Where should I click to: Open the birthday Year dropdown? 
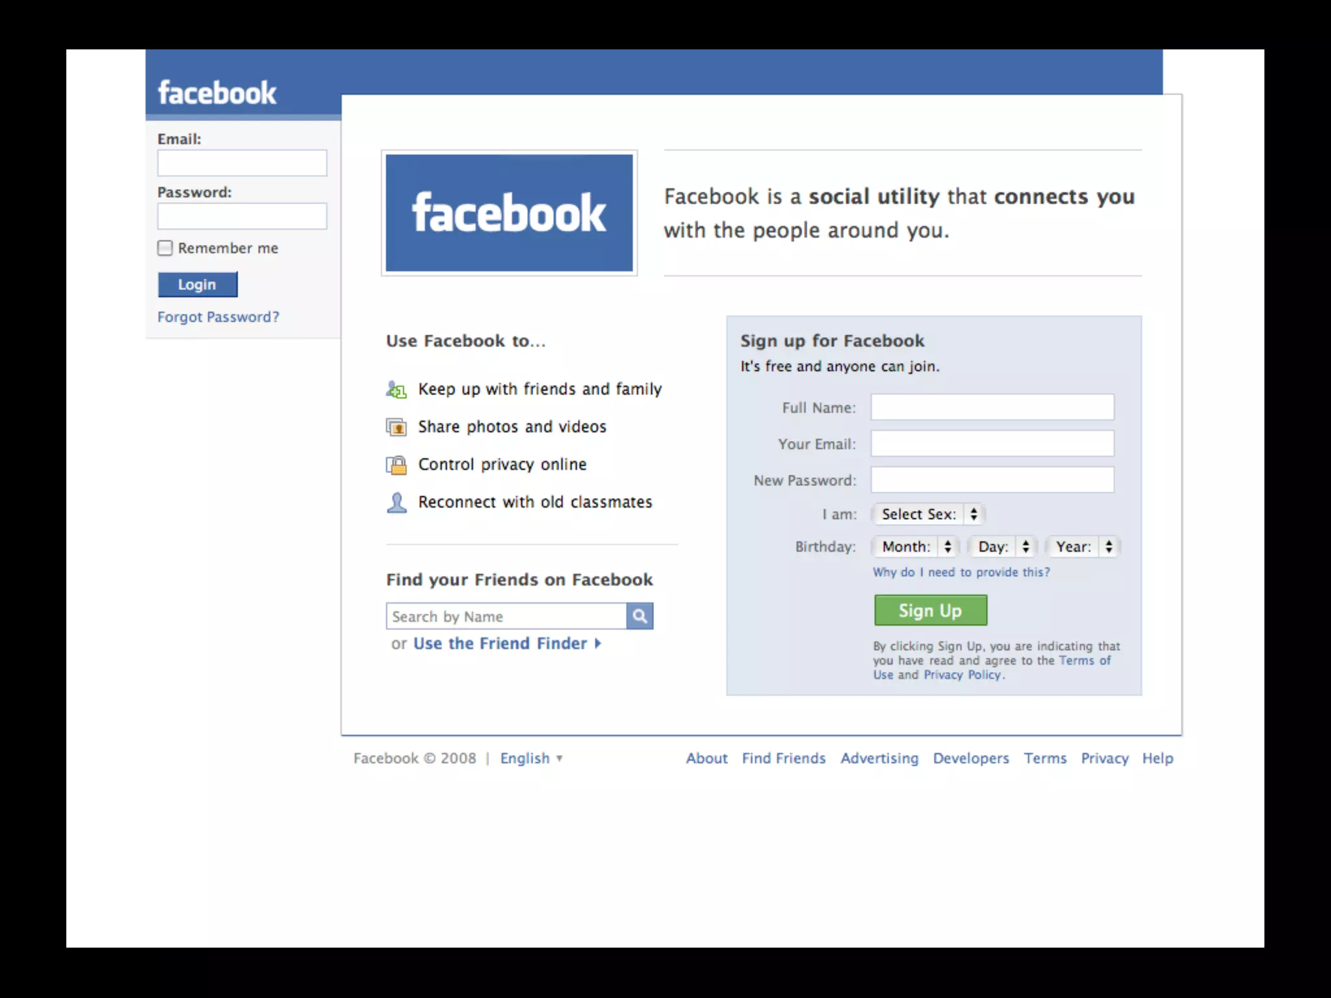click(1082, 546)
